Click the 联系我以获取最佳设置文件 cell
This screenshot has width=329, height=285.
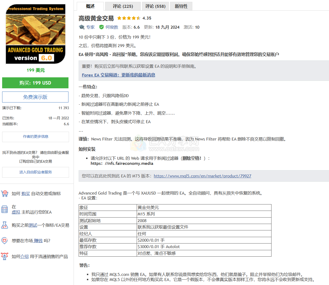(x=204, y=227)
